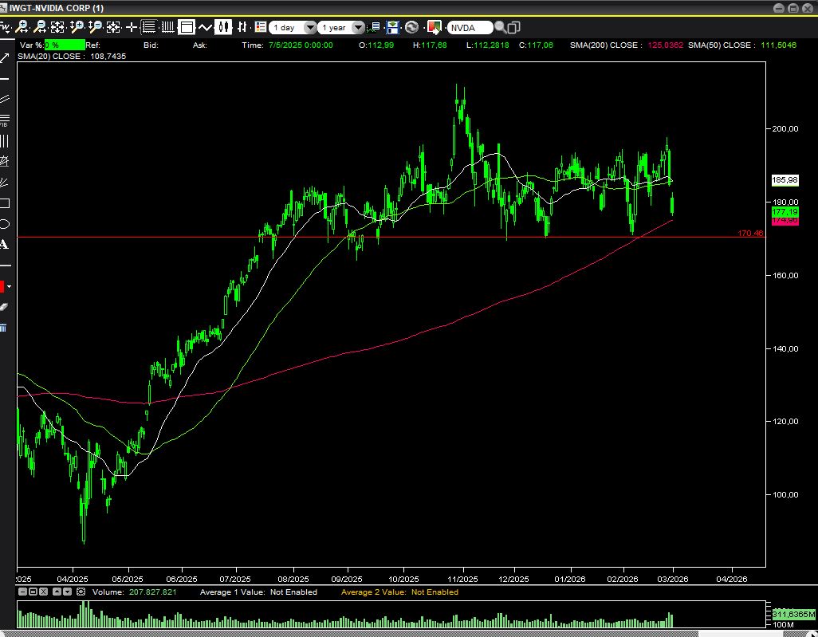Screen dimensions: 818x637
Task: Click the trash icon to delete drawings
Action: click(4, 327)
